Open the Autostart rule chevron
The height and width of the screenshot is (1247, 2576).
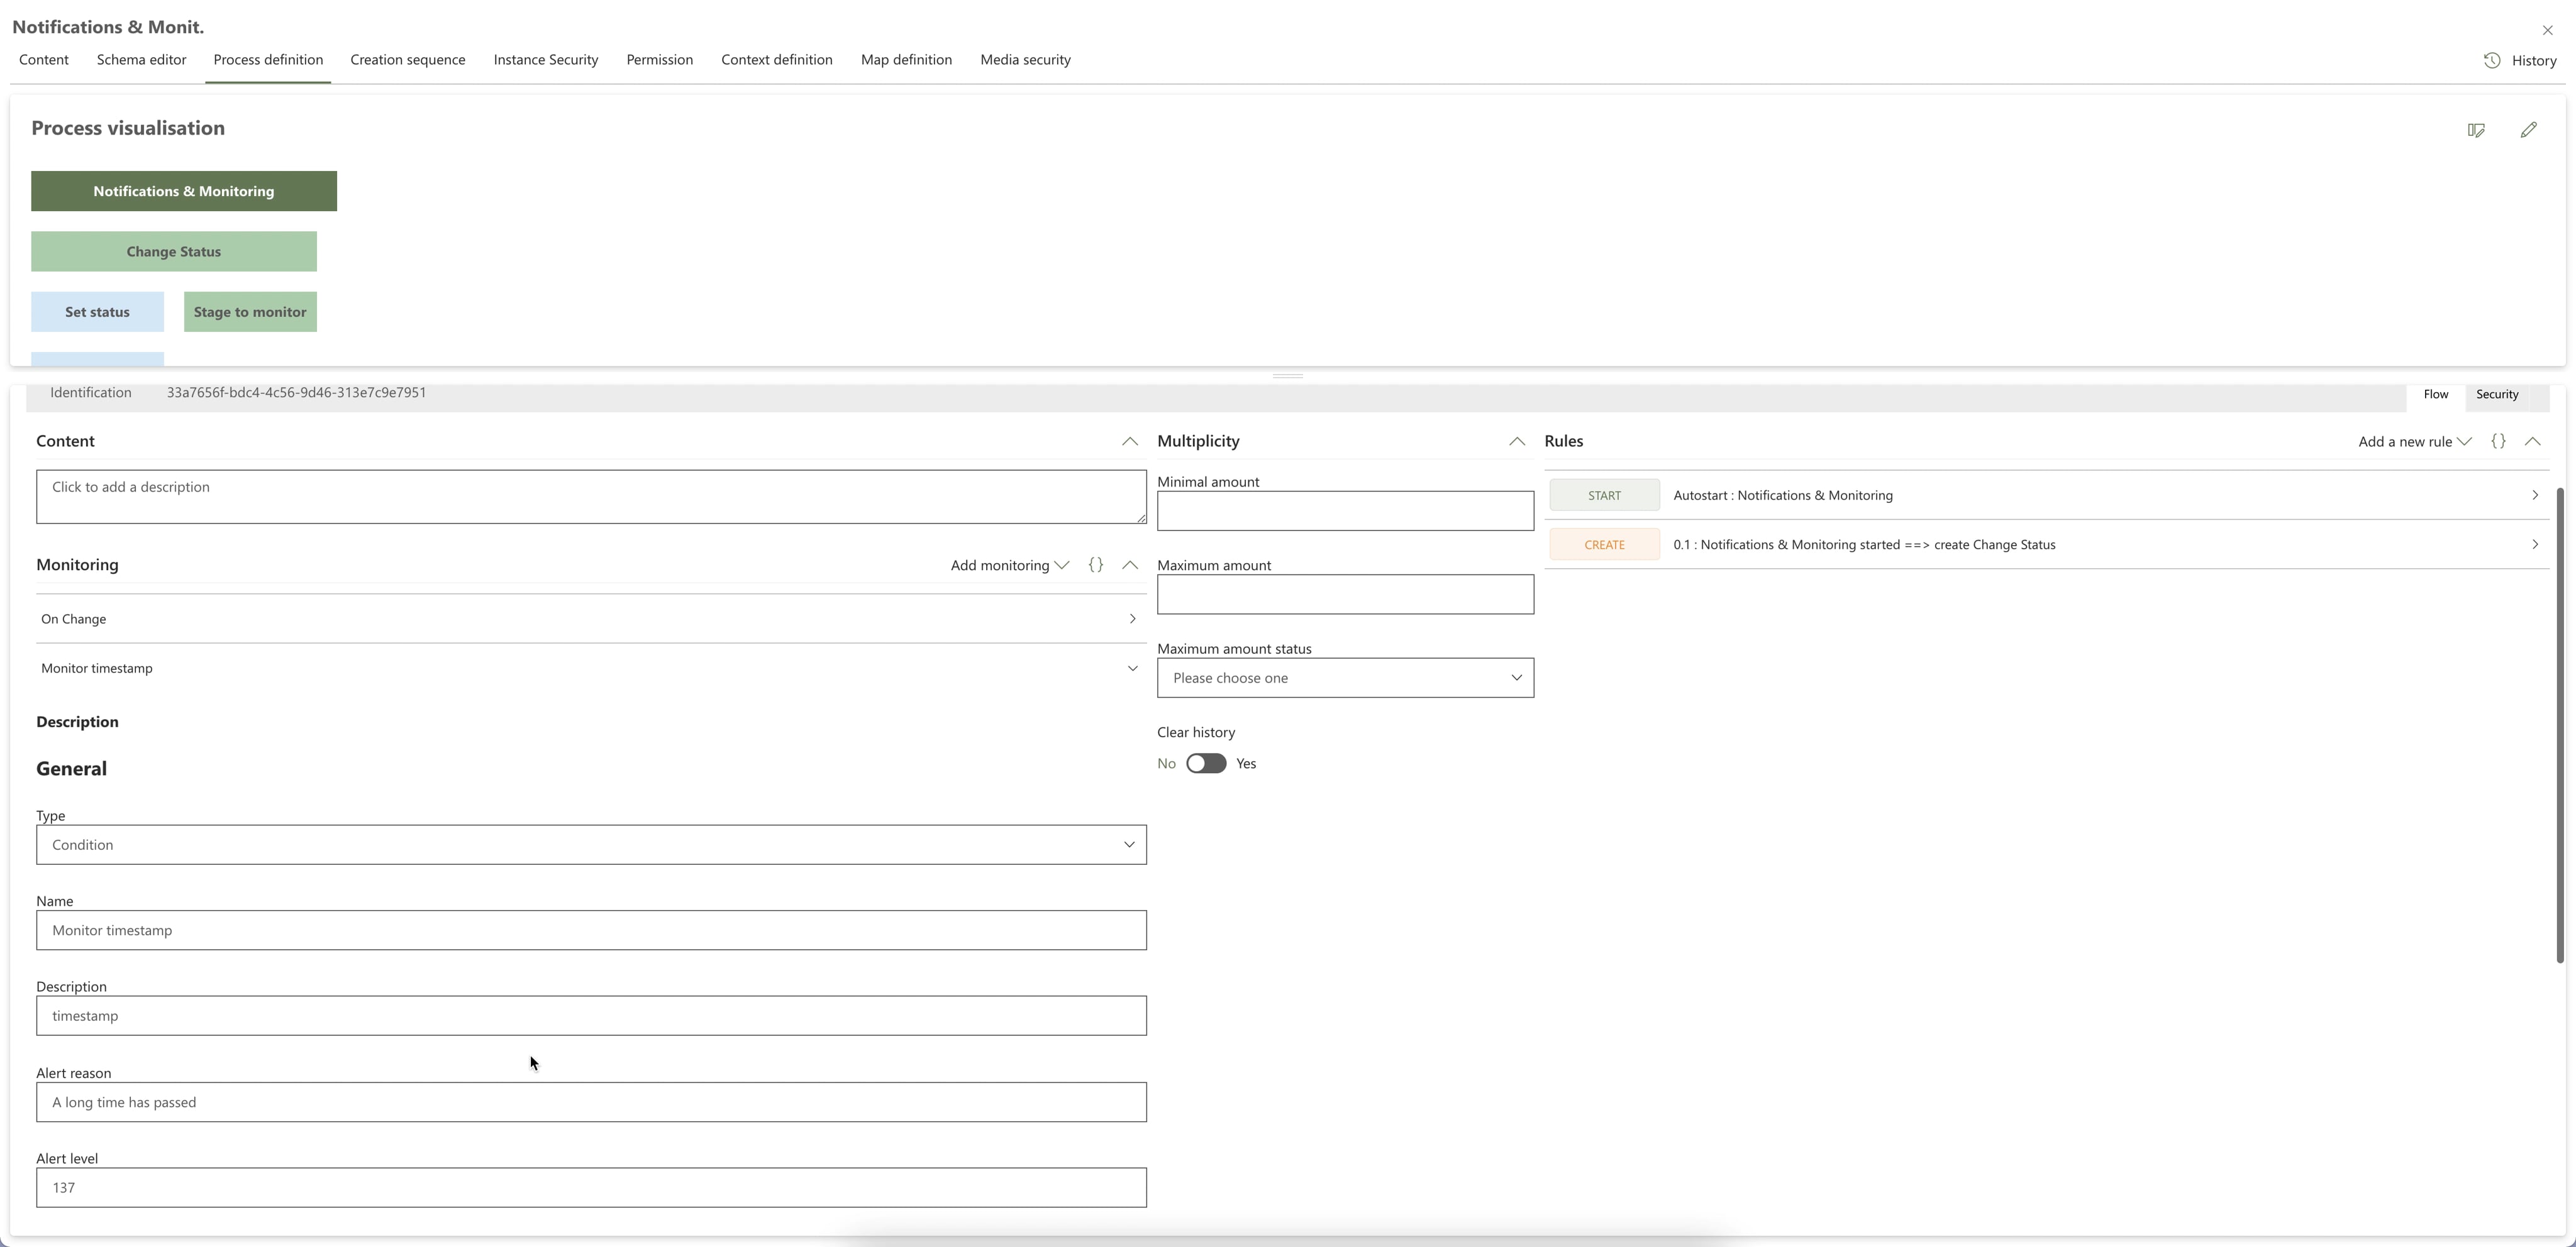2535,496
